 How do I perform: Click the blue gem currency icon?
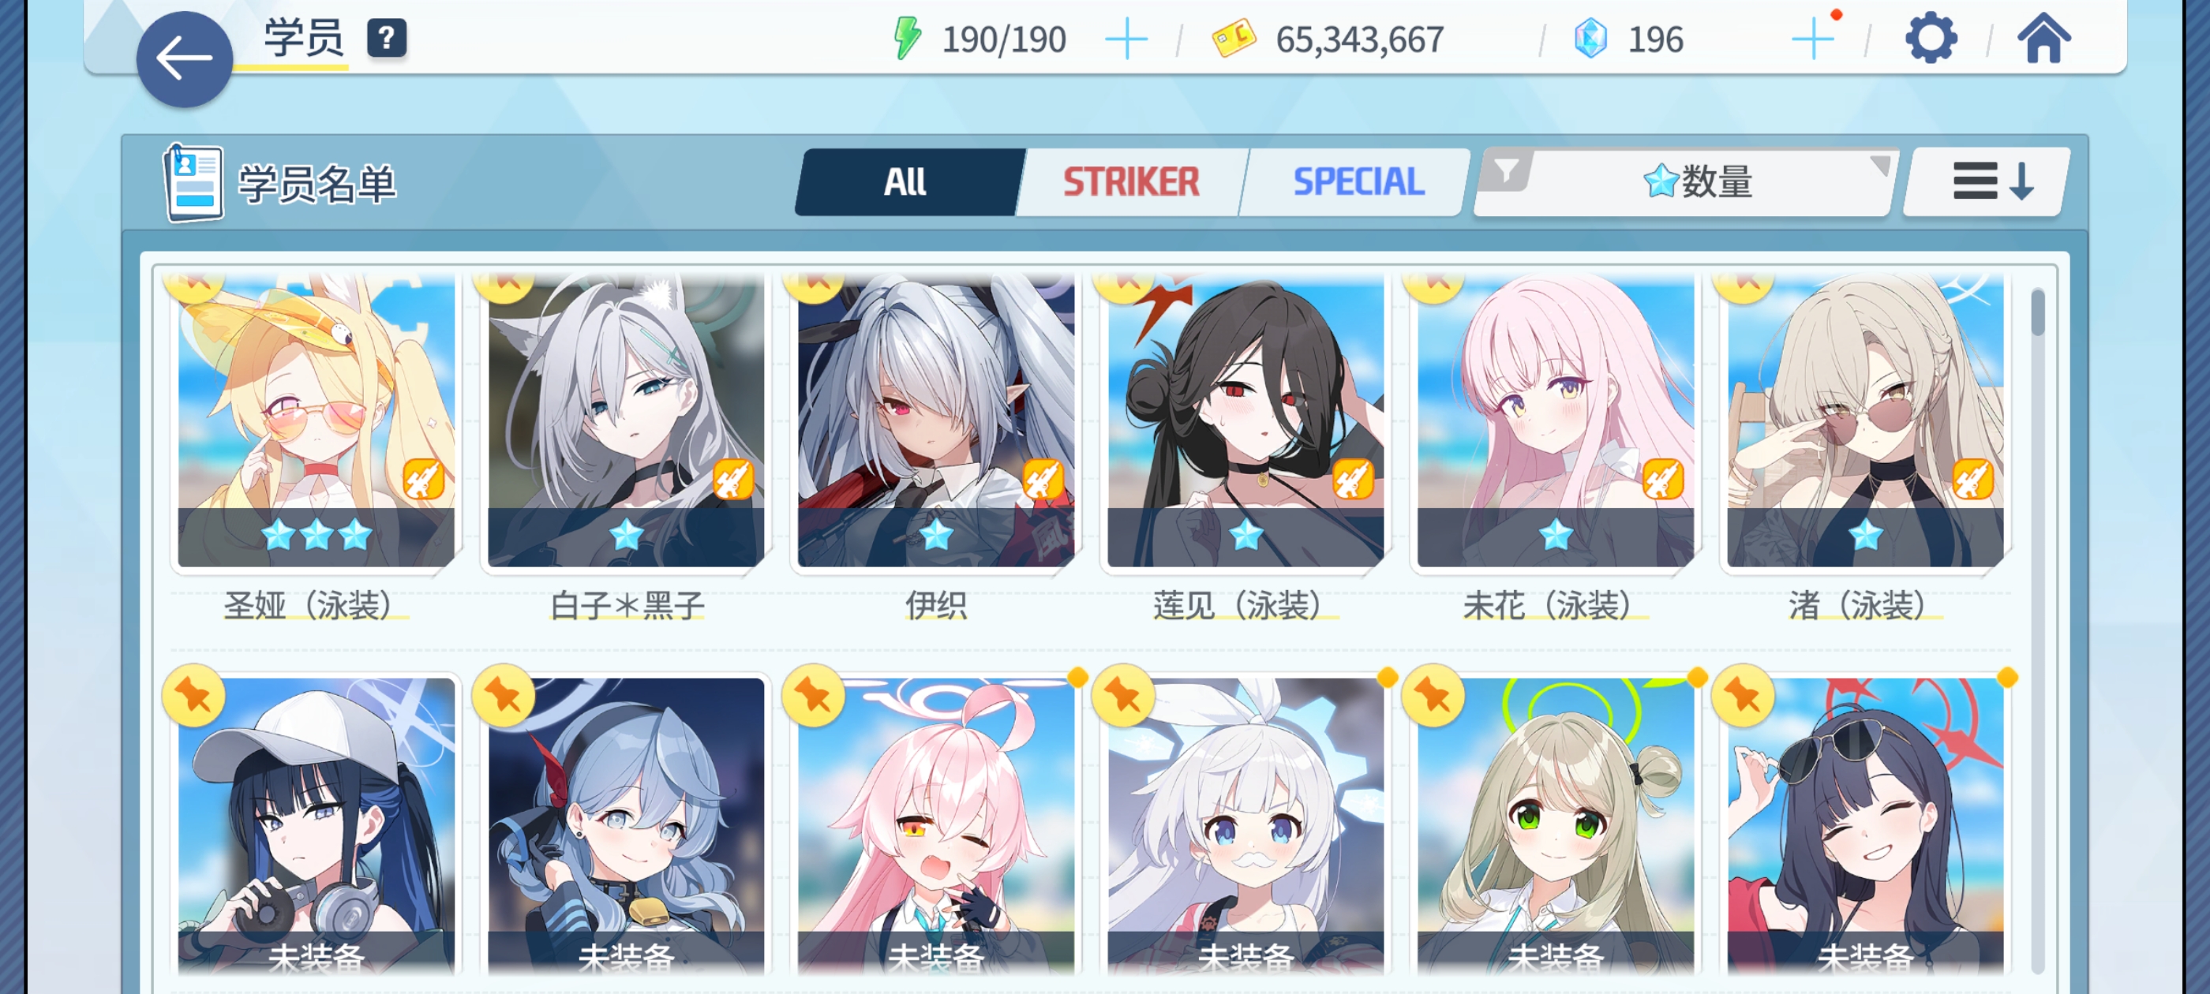[x=1590, y=39]
